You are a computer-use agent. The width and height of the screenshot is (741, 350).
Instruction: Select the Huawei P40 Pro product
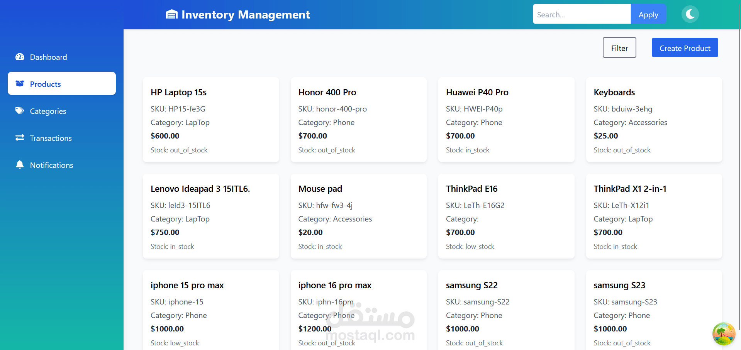click(506, 120)
